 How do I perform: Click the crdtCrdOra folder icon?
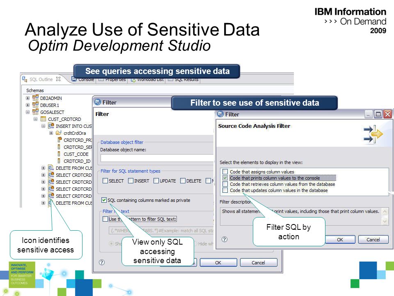tap(59, 133)
